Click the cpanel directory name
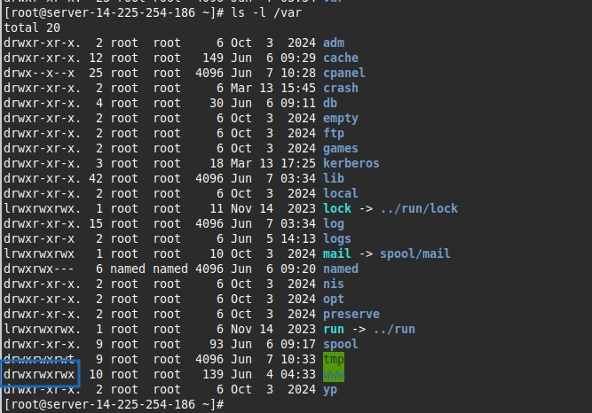 coord(343,73)
